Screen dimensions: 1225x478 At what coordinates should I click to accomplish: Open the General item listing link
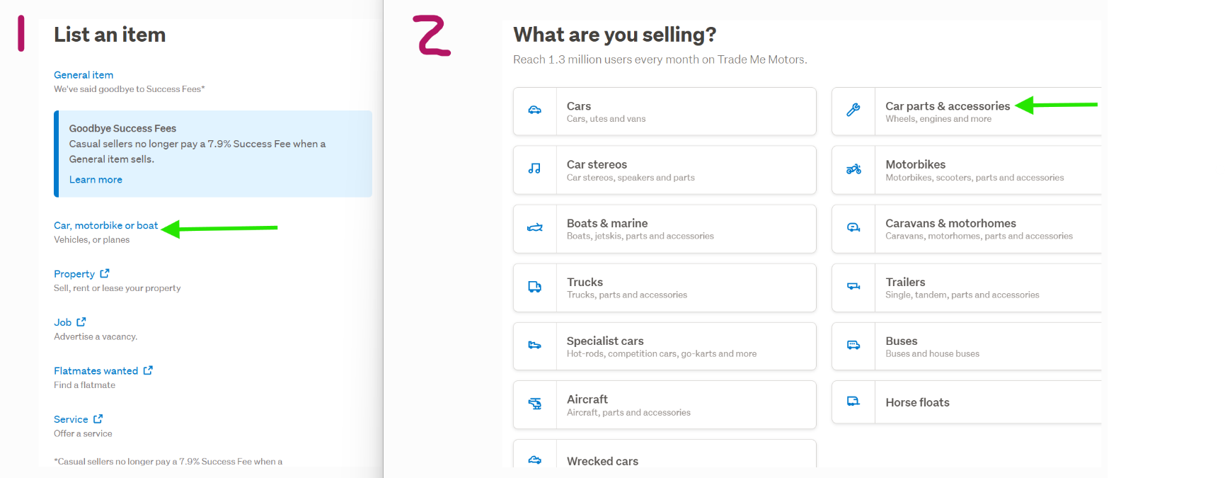(84, 75)
